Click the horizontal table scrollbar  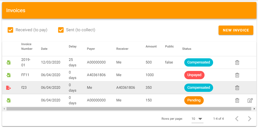[x=129, y=109]
